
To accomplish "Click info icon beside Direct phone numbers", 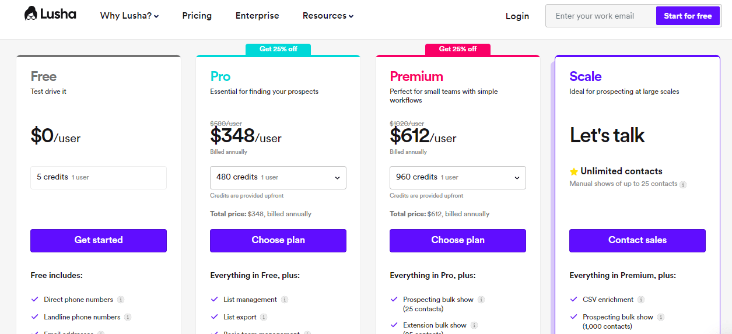I will [121, 300].
